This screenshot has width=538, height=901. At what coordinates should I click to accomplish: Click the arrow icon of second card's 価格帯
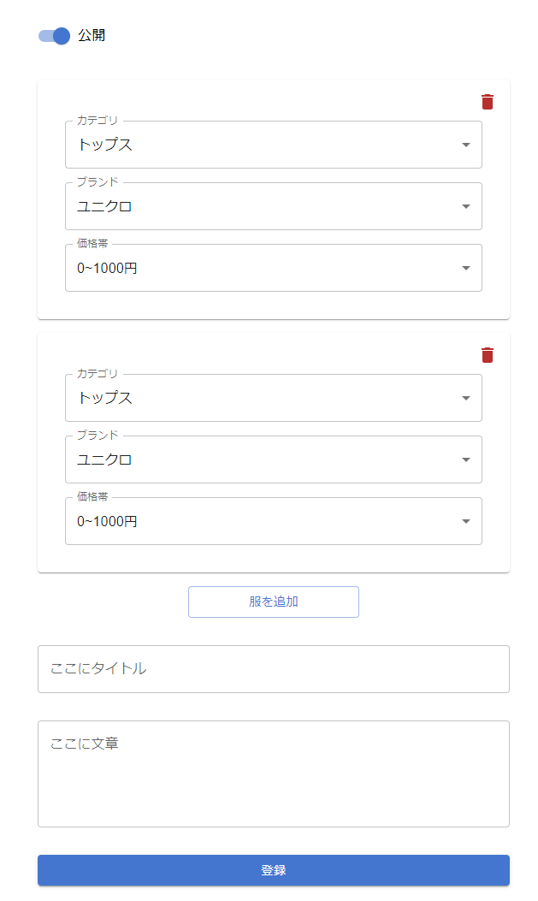pos(466,521)
